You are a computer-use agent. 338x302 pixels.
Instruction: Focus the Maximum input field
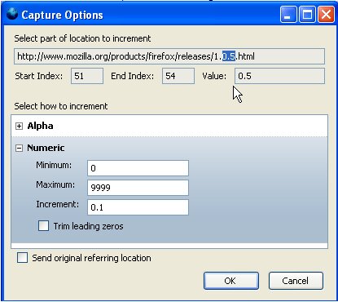pos(138,188)
